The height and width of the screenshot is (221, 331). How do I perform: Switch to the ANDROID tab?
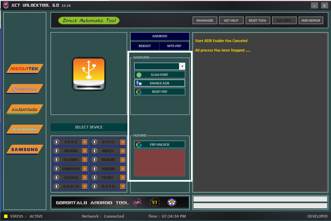[160, 36]
